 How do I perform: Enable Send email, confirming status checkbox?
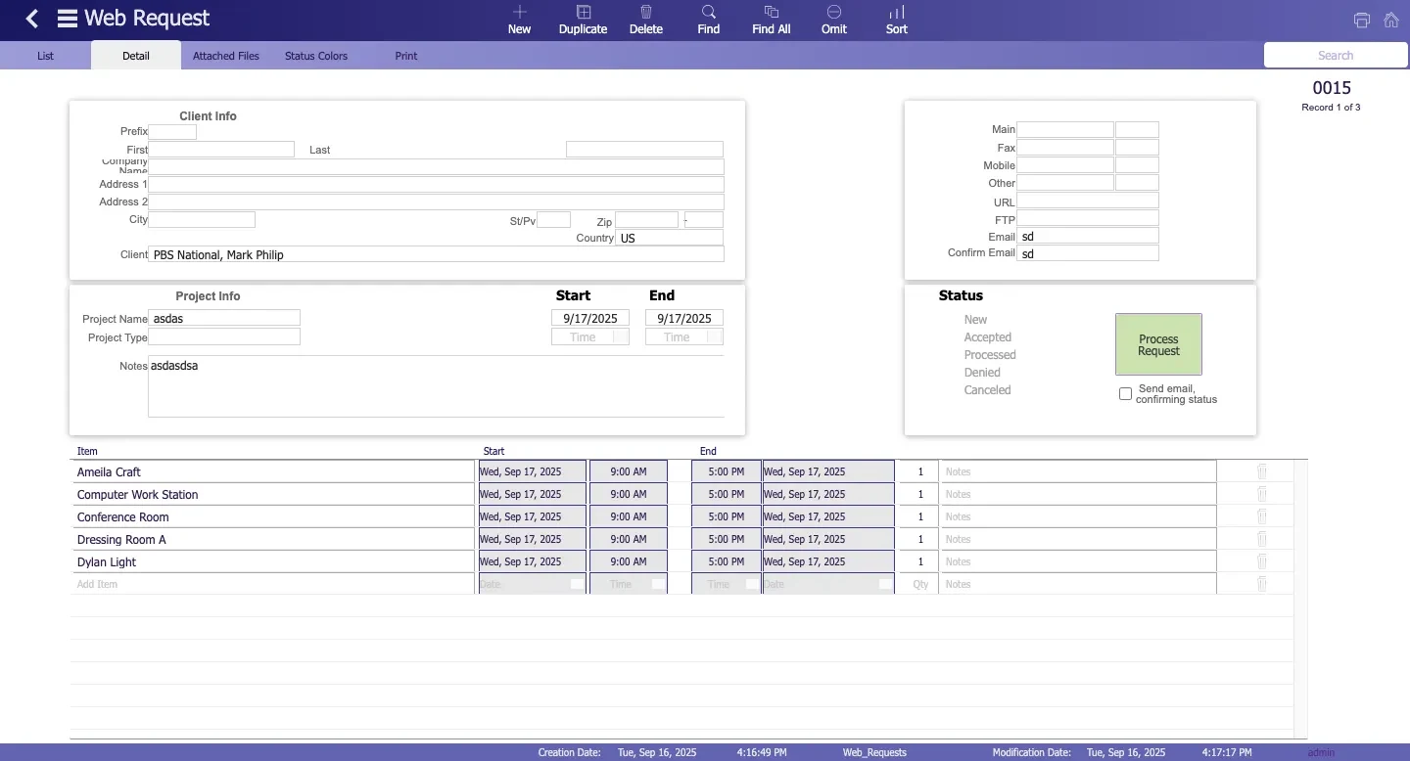point(1125,394)
